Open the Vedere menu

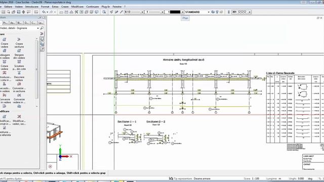coord(19,7)
